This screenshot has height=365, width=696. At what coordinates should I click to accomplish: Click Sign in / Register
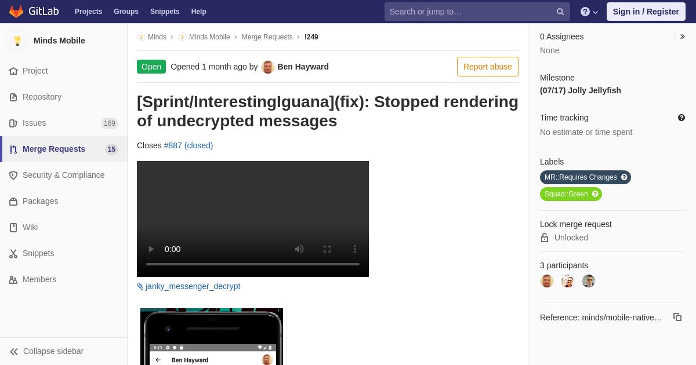[x=646, y=12]
